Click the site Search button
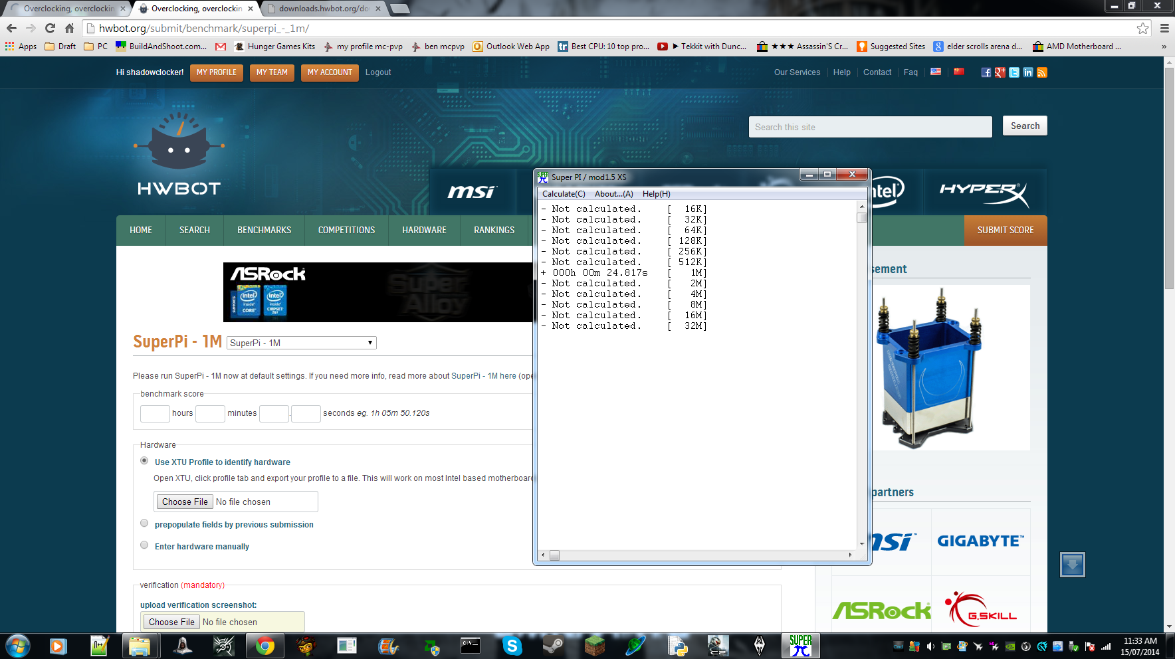The width and height of the screenshot is (1175, 659). click(x=1025, y=126)
